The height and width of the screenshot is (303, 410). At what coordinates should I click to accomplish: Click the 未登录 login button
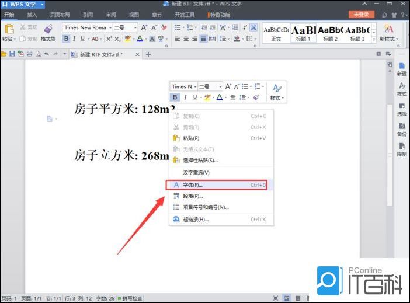pyautogui.click(x=362, y=15)
